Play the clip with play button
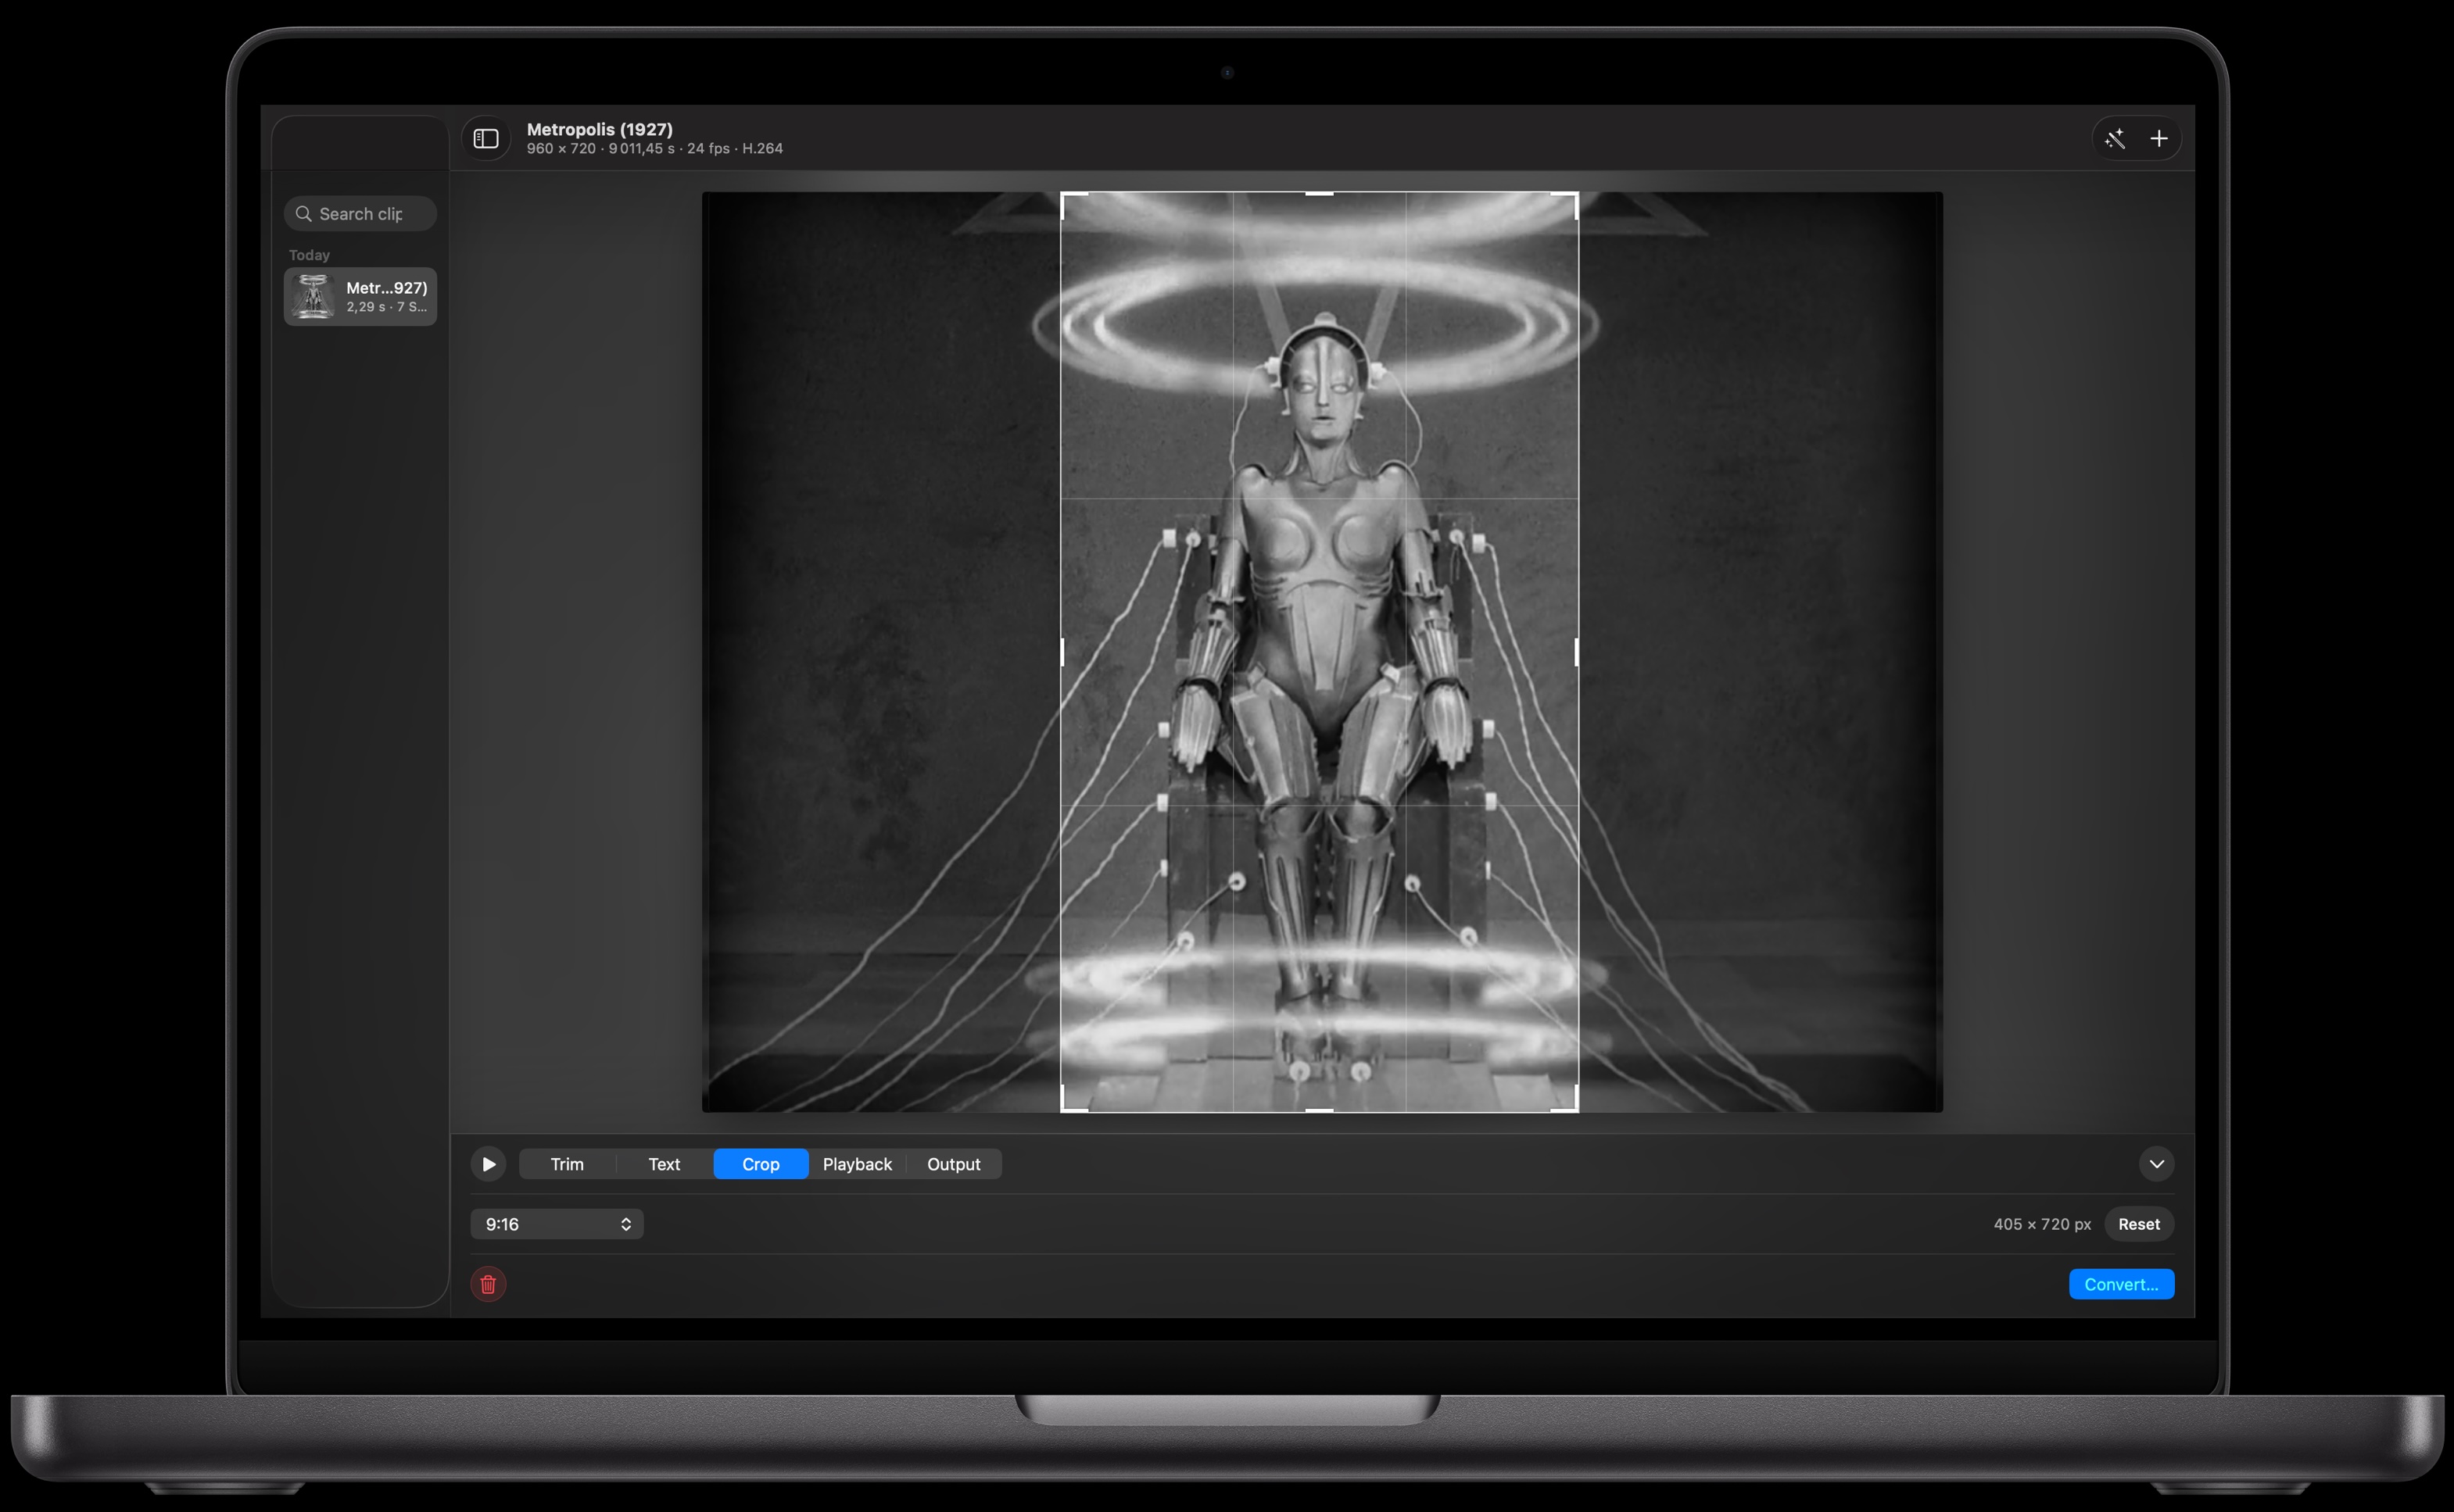The width and height of the screenshot is (2454, 1512). pos(488,1164)
